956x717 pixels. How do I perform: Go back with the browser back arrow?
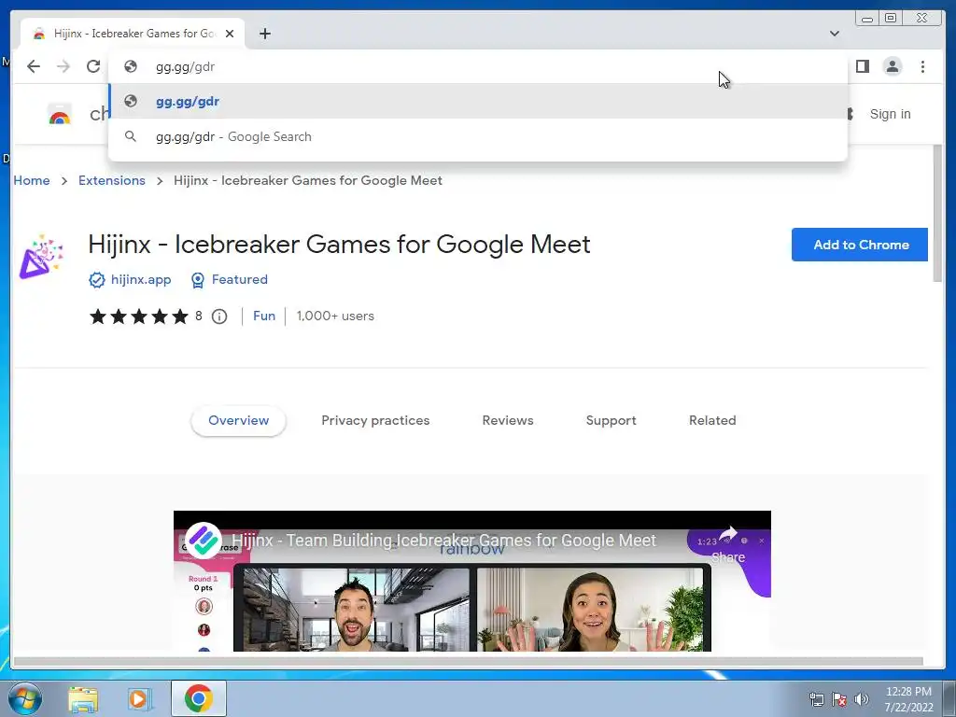(34, 66)
